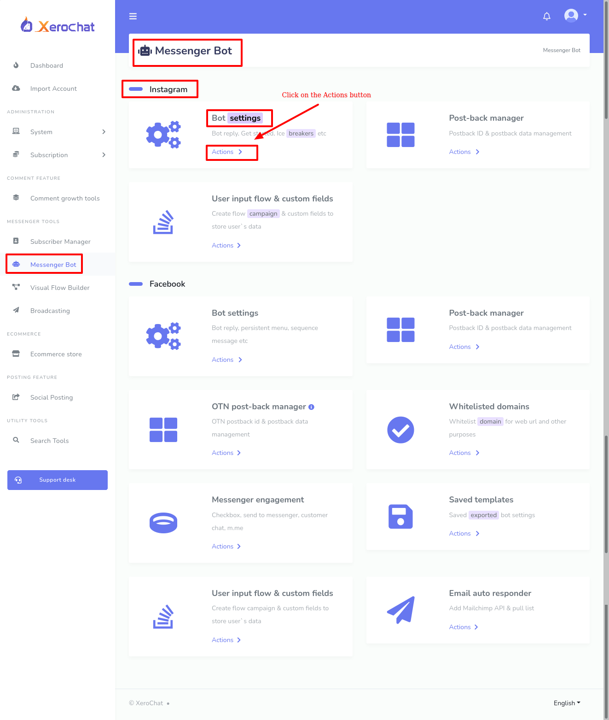This screenshot has height=720, width=609.
Task: Click the Social Posting share icon
Action: point(16,397)
